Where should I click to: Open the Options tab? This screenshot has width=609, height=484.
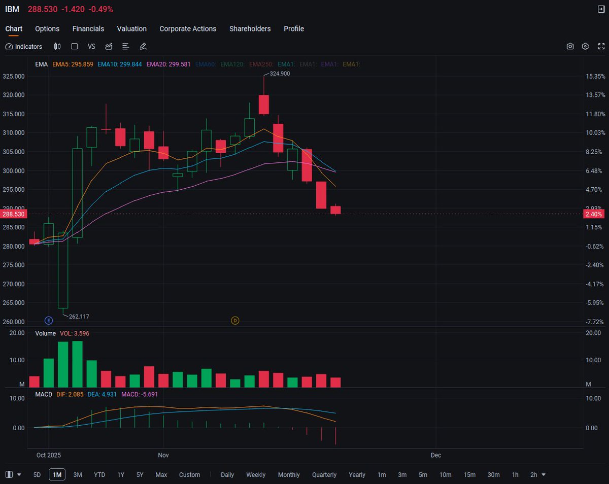(47, 29)
